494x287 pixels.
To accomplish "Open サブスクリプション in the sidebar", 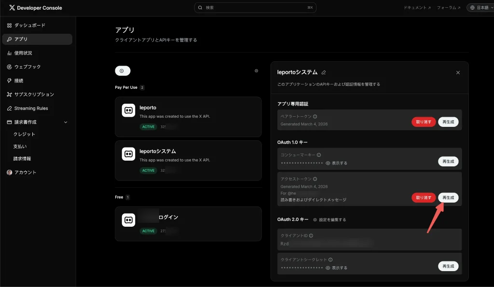I will click(37, 95).
